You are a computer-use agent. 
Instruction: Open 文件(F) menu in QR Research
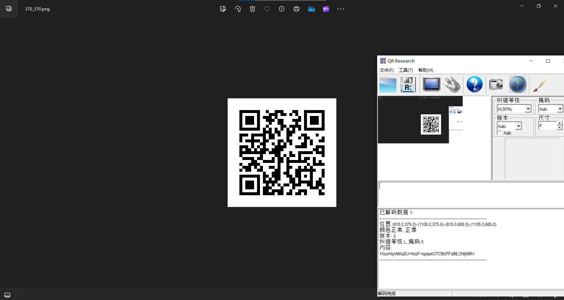[x=386, y=70]
